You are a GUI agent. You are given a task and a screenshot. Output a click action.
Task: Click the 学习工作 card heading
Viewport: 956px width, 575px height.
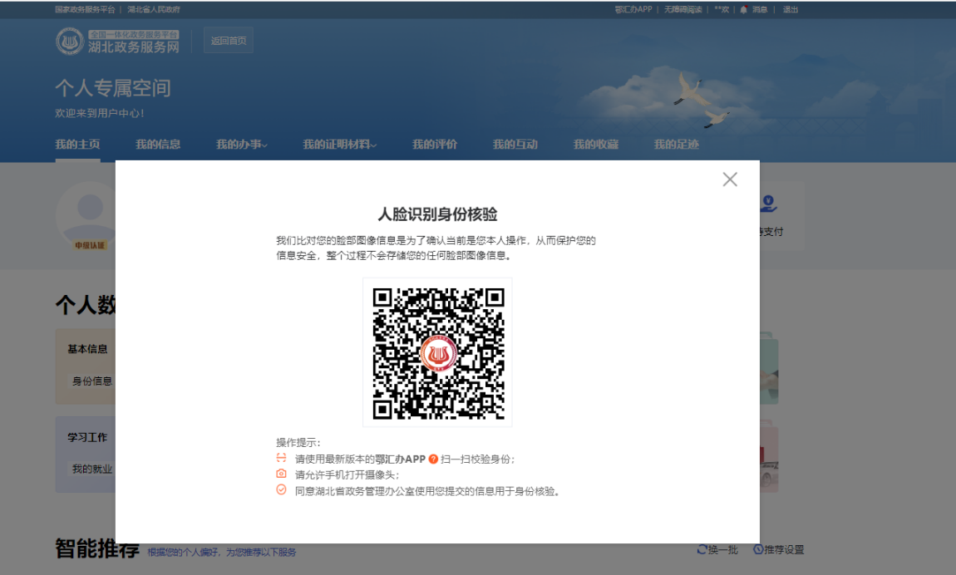[87, 437]
